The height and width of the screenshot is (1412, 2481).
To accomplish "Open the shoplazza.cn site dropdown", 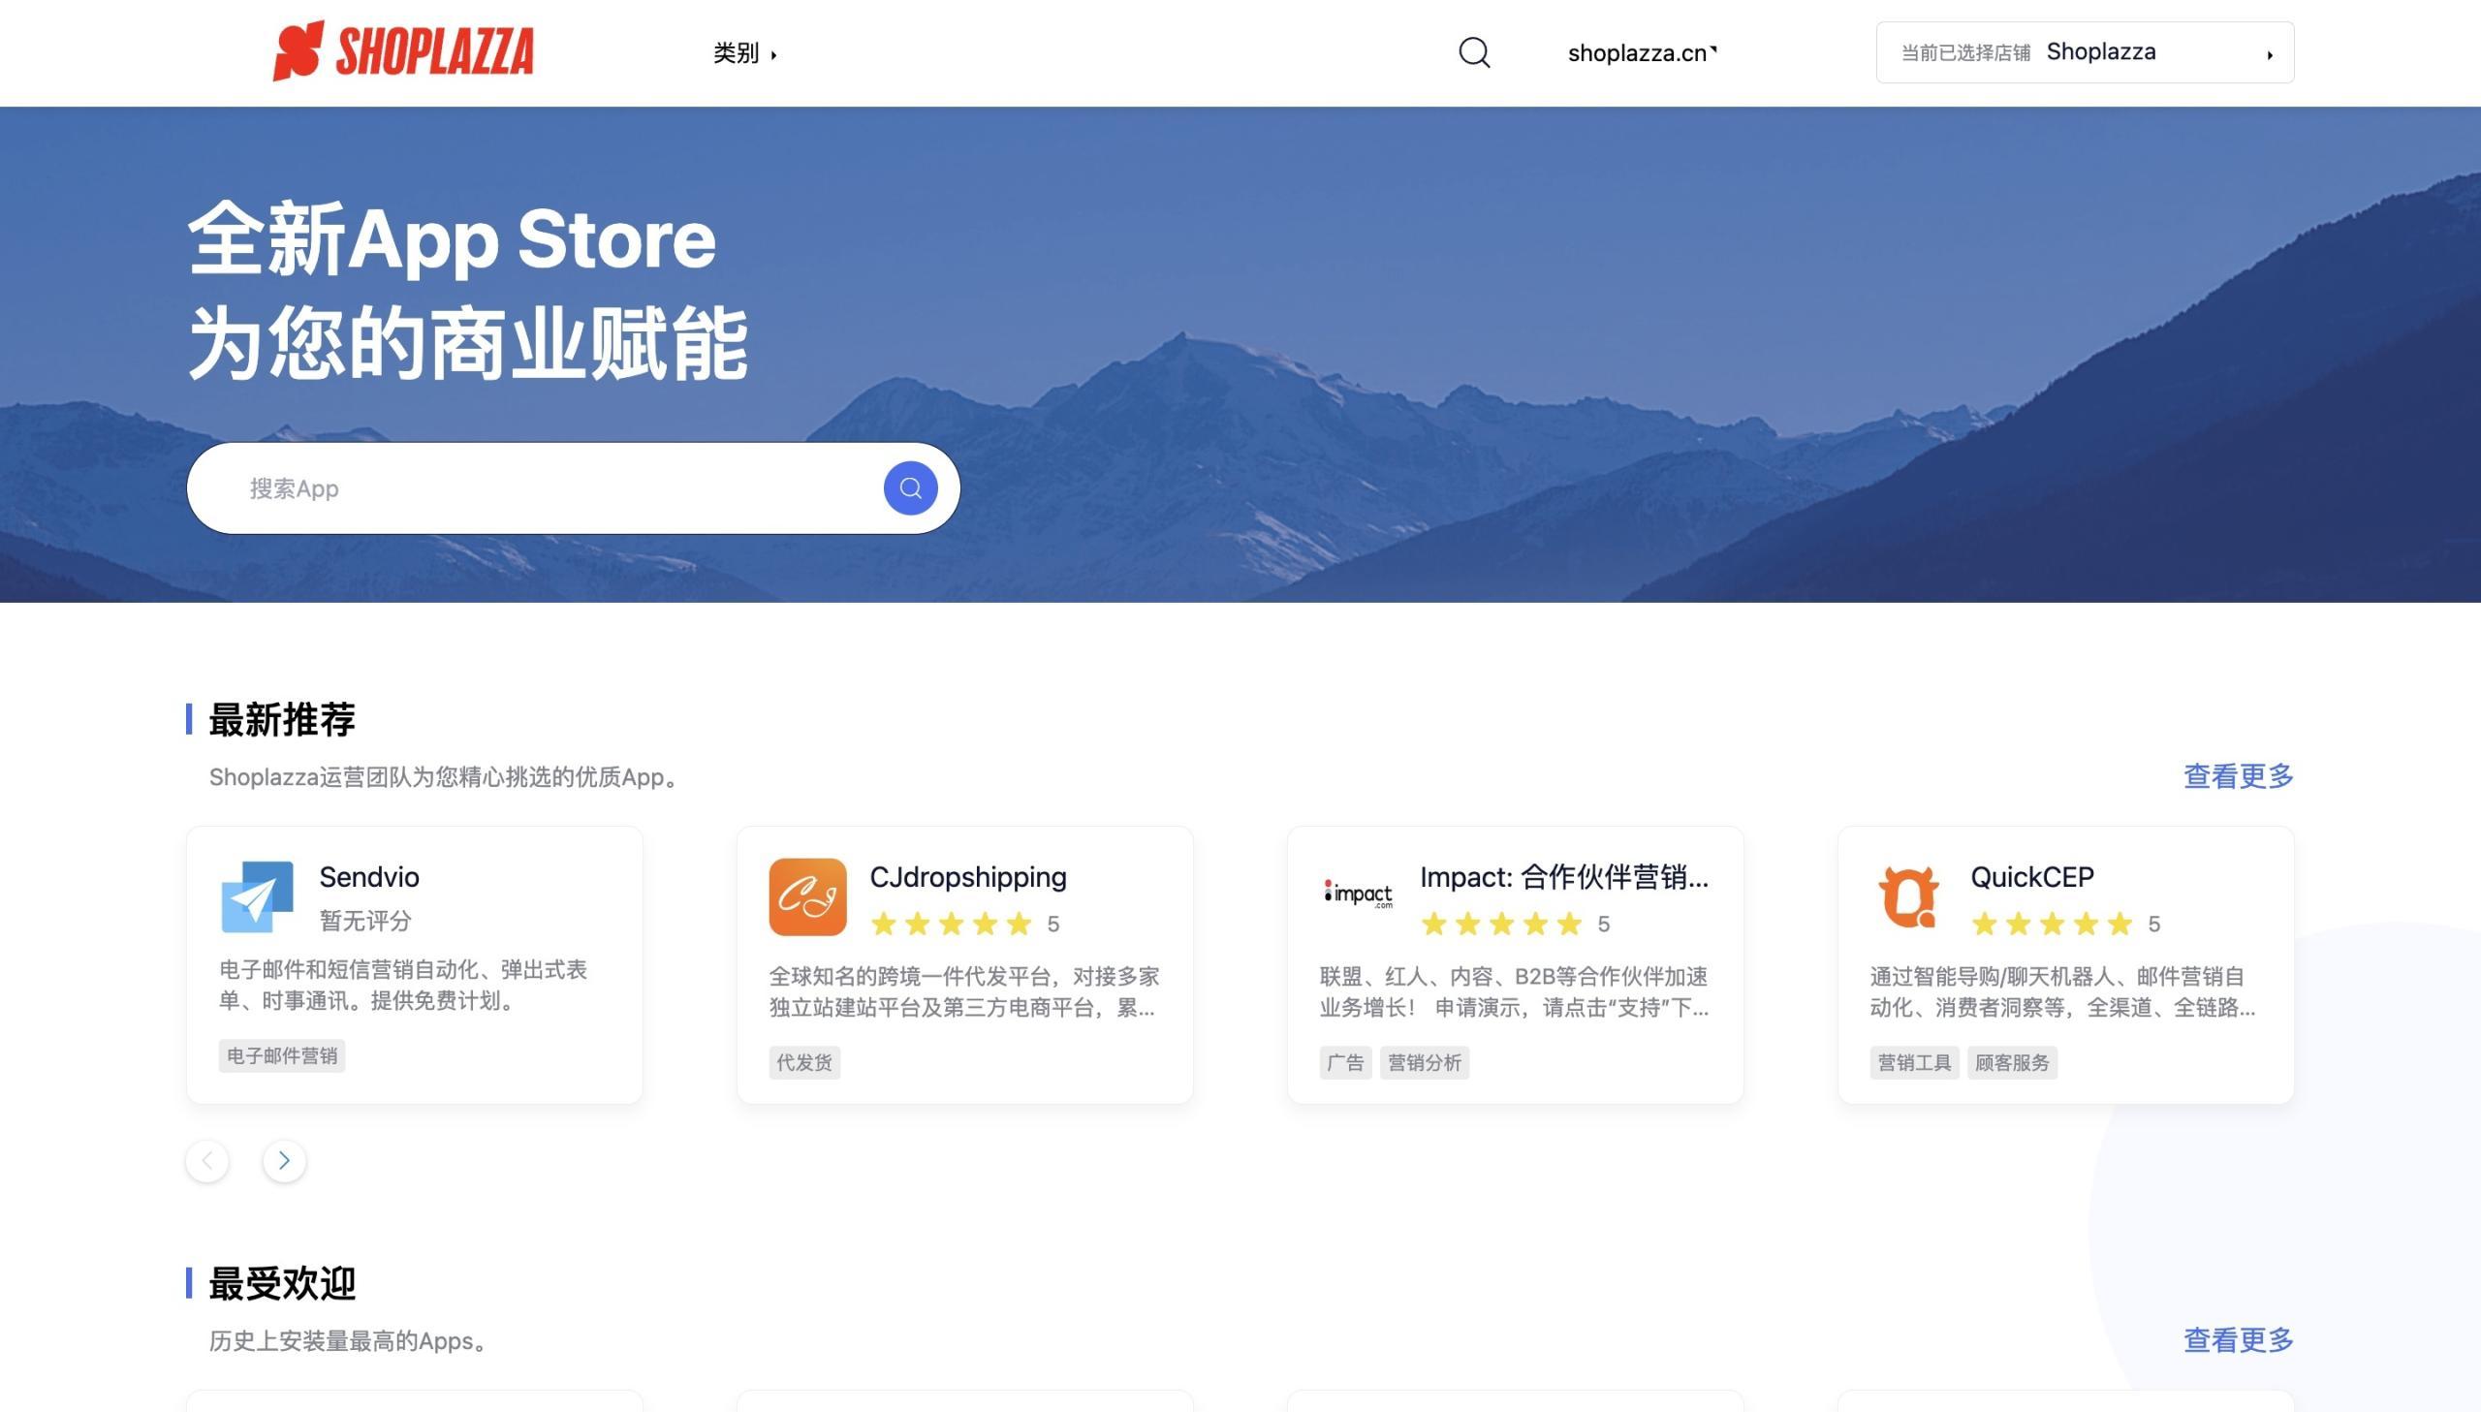I will tap(1642, 53).
